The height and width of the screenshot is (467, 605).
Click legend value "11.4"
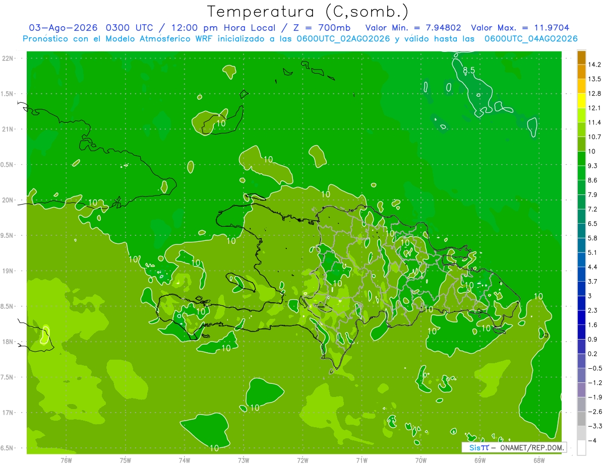(594, 122)
